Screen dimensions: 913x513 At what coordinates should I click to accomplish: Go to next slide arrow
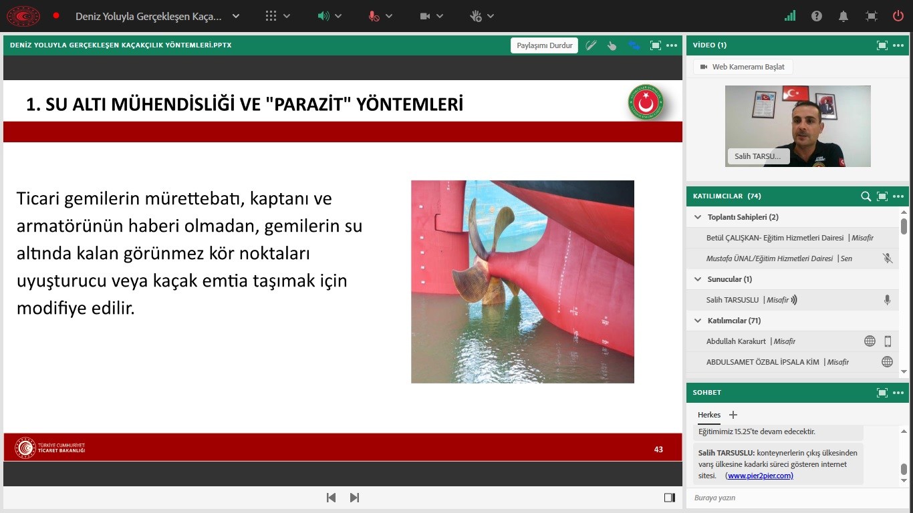pos(355,498)
